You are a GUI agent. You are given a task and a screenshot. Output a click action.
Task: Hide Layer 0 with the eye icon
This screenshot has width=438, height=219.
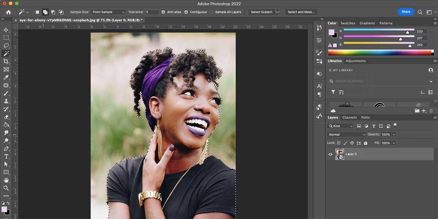330,154
